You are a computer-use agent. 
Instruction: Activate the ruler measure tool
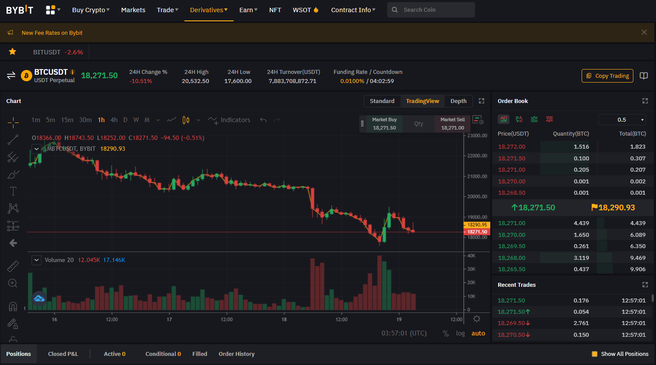[13, 266]
